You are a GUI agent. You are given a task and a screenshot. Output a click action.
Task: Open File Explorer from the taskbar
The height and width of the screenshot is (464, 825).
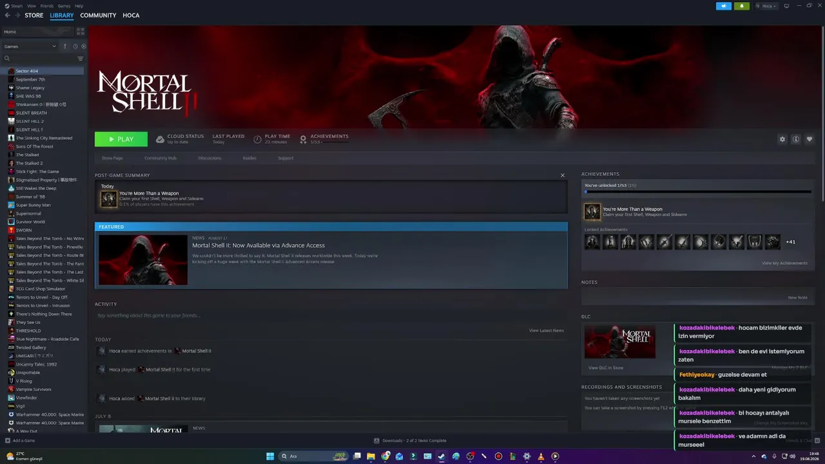pyautogui.click(x=371, y=456)
